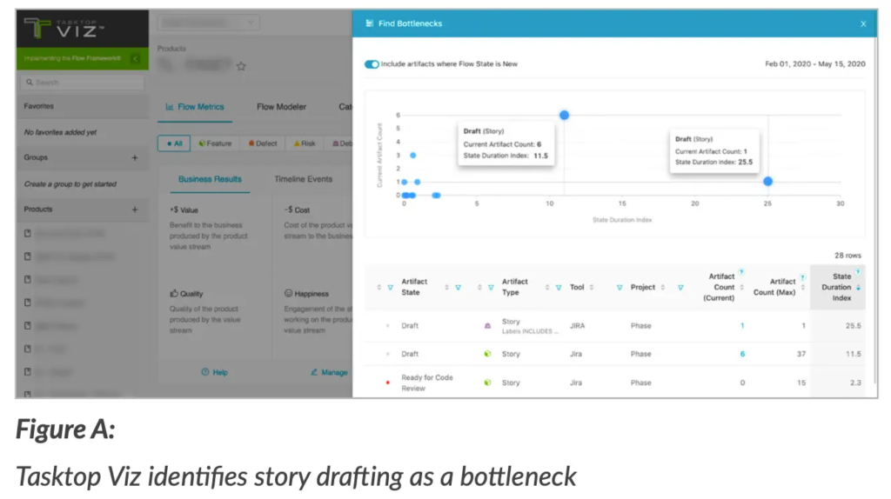Viewport: 891px width, 499px height.
Task: Open artifact count 6 link in Draft row
Action: tap(742, 354)
